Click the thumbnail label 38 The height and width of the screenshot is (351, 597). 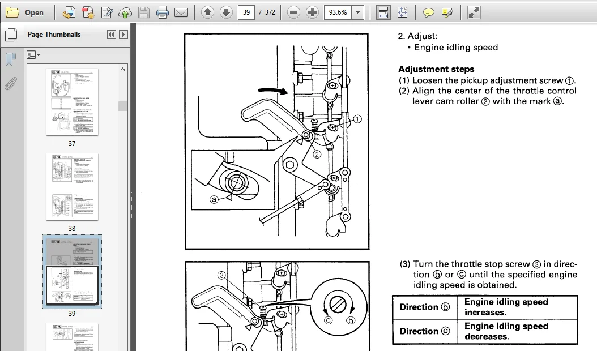pos(72,228)
